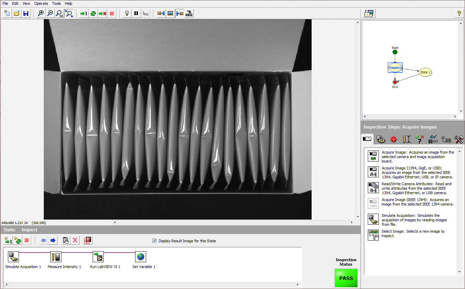465x289 pixels.
Task: Toggle the inspection view mode toolbar button
Action: [370, 13]
